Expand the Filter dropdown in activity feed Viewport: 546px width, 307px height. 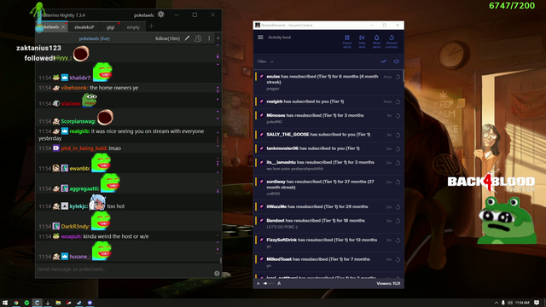265,61
